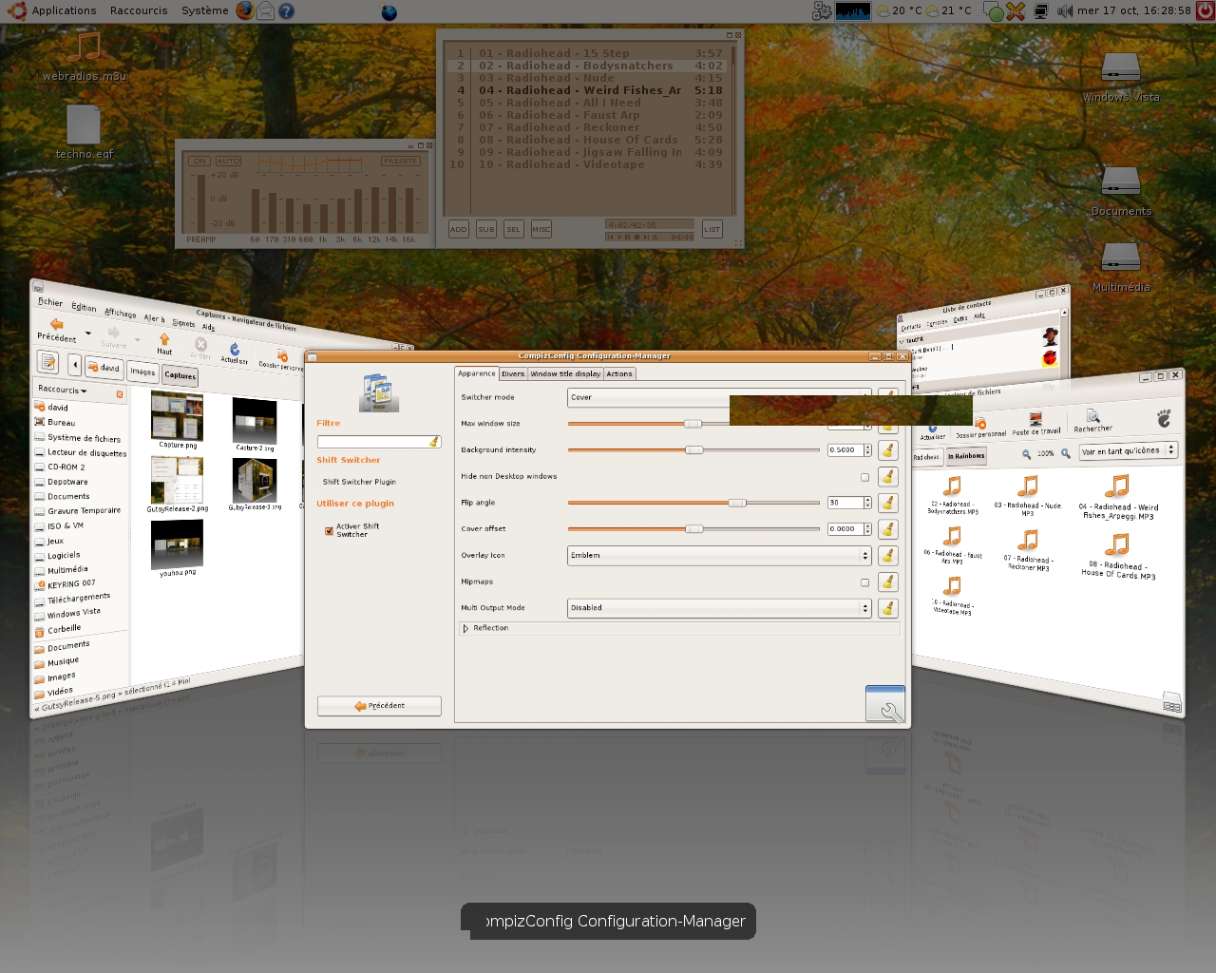Clear the filter field using its broom icon

(434, 442)
